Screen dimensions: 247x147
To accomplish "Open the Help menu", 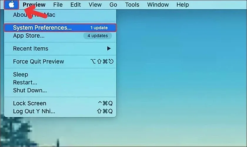I will [182, 5].
